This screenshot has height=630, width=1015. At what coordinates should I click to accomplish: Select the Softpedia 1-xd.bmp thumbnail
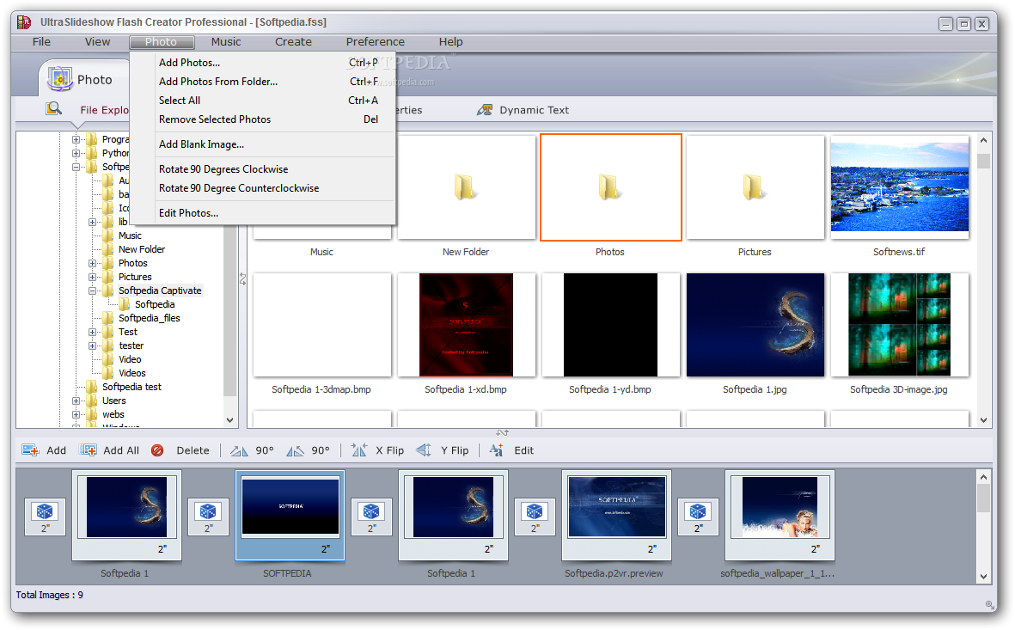466,325
